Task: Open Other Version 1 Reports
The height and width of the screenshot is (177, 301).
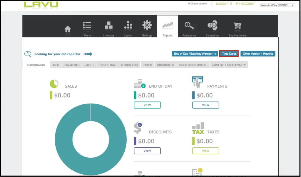Action: 258,54
